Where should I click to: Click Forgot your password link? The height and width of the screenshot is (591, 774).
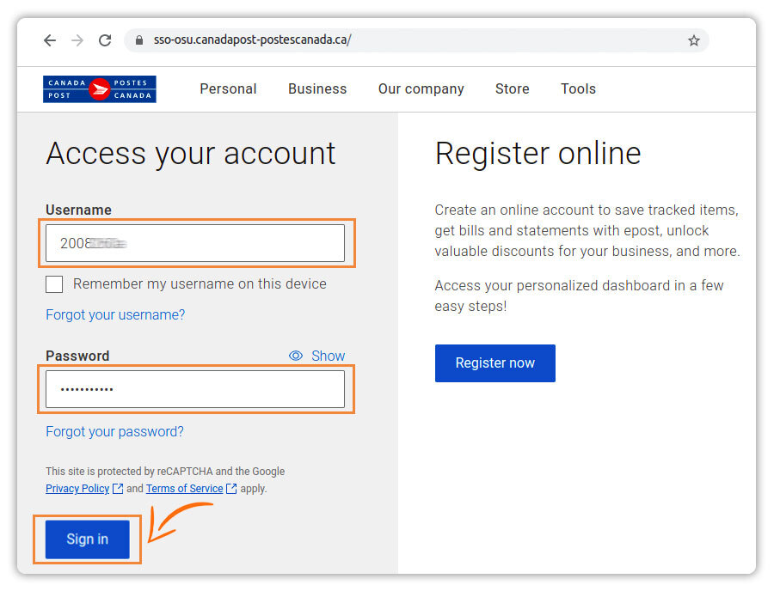[x=114, y=432]
